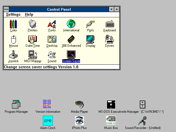Open the Keyboard icon
Viewport: 176px width, 132px height.
click(110, 24)
